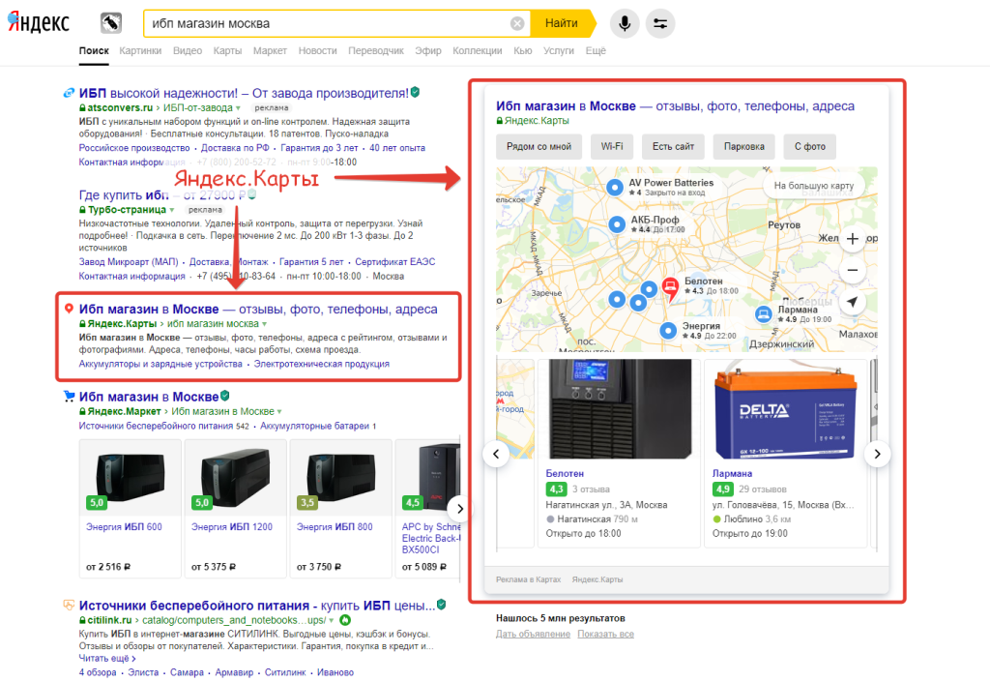Click the citilink result favicon
990x682 pixels.
click(x=69, y=605)
